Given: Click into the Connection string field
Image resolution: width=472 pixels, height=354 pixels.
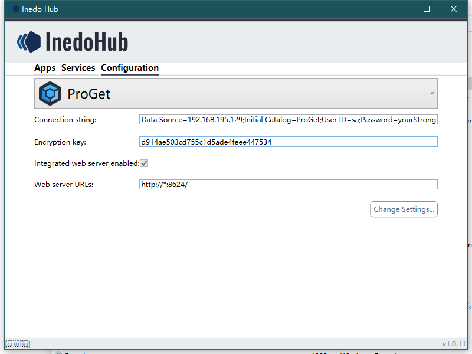Looking at the screenshot, I should tap(288, 120).
